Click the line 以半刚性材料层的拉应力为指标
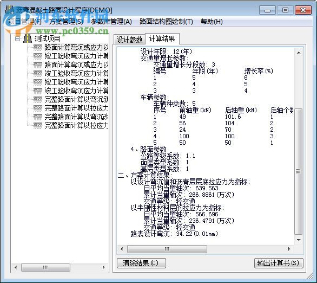The height and width of the screenshot is (283, 317). 177,208
